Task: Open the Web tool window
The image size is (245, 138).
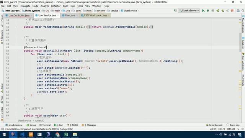Action: click(x=2, y=100)
